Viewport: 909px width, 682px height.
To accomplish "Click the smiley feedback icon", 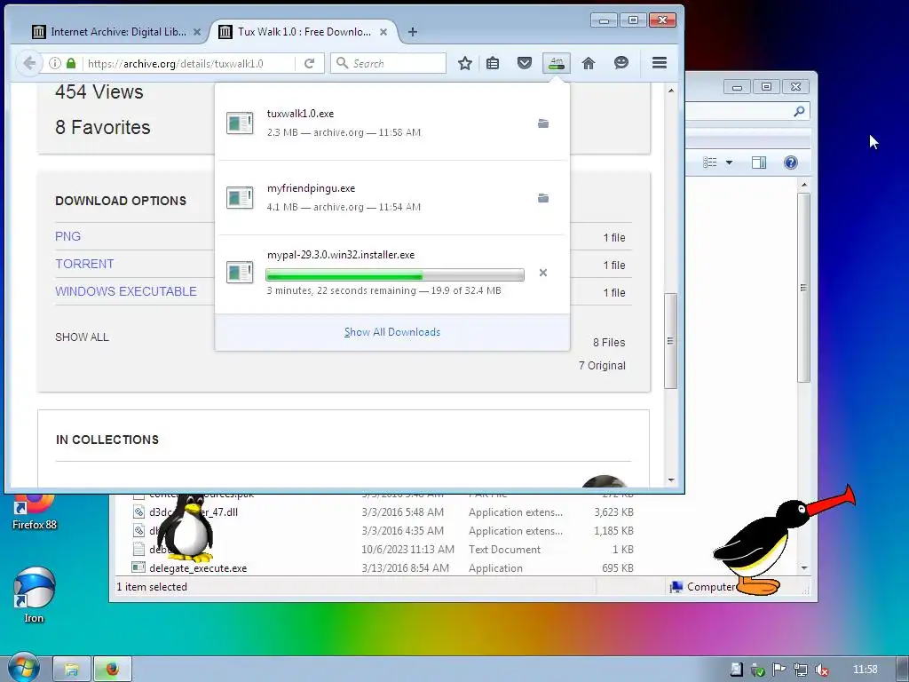I will 620,63.
